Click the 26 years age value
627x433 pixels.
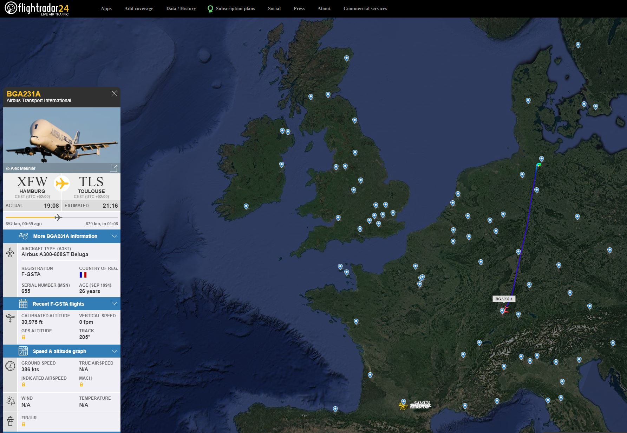coord(90,291)
